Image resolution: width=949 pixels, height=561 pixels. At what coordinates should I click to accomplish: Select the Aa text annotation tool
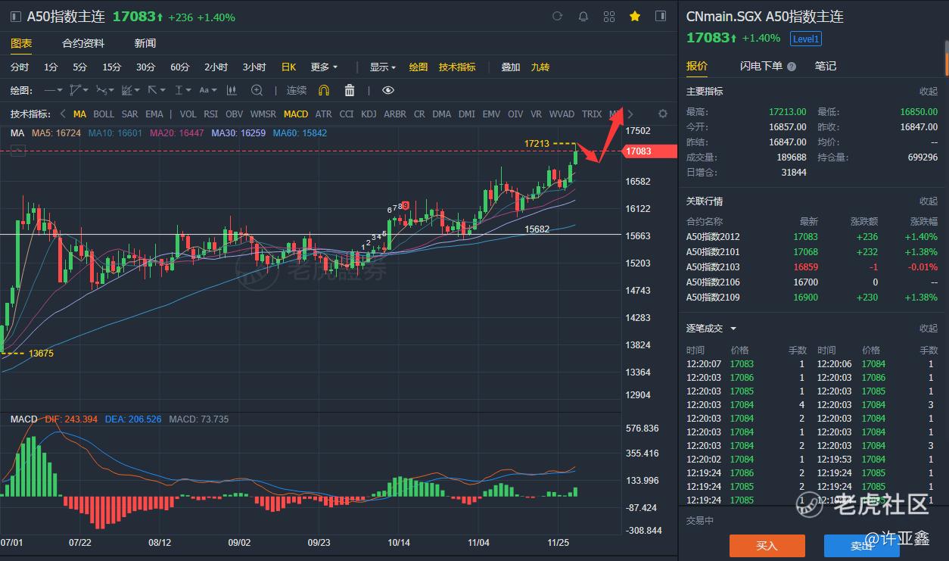click(x=204, y=90)
